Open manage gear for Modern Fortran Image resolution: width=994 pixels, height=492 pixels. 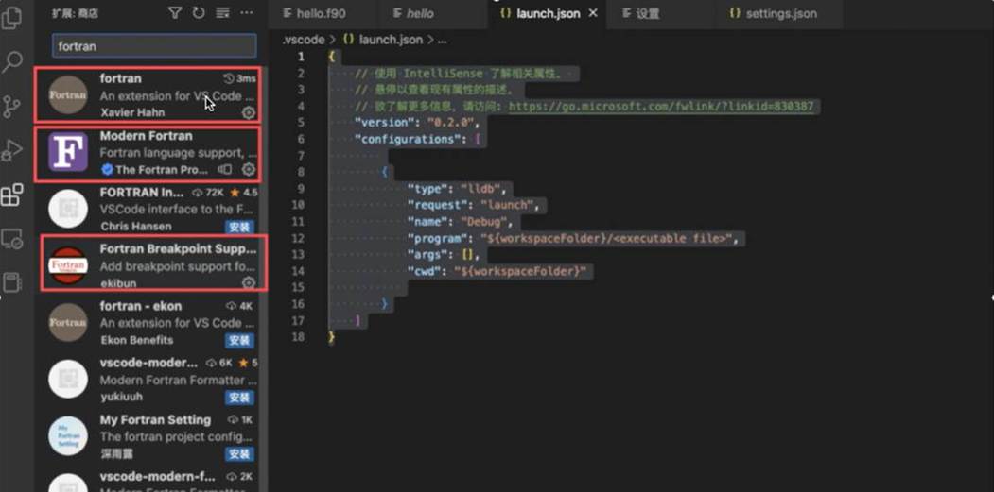coord(249,170)
